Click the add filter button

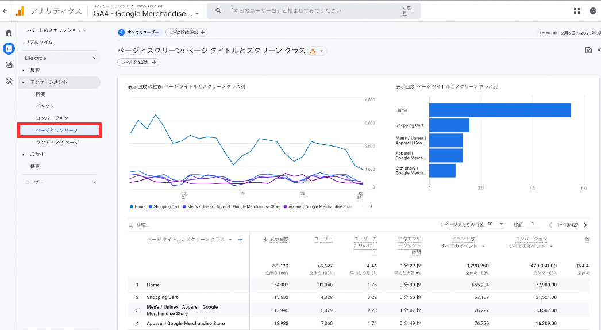tap(138, 62)
